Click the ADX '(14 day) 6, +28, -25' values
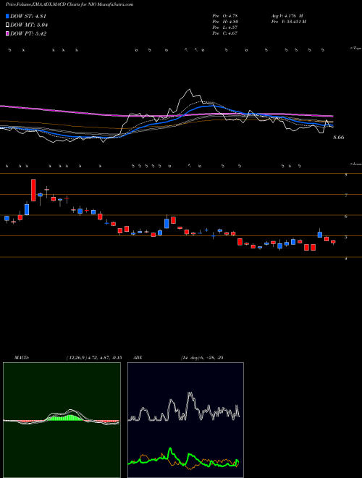 tap(201, 358)
